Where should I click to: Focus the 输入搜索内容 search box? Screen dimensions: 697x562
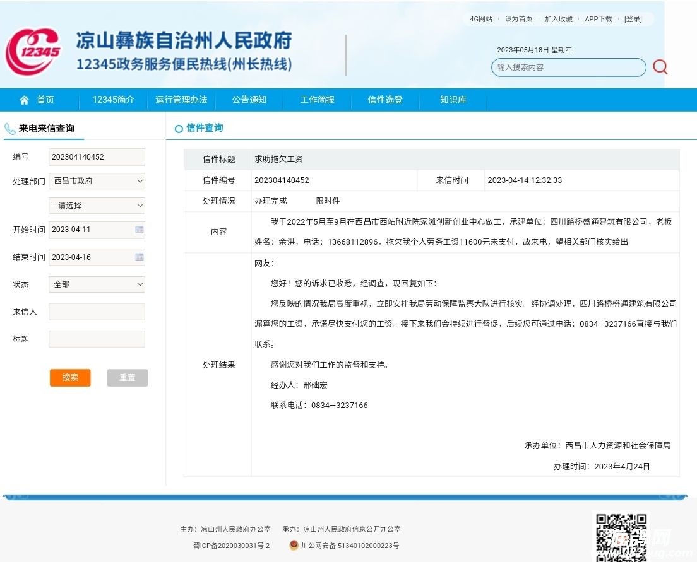(x=568, y=67)
